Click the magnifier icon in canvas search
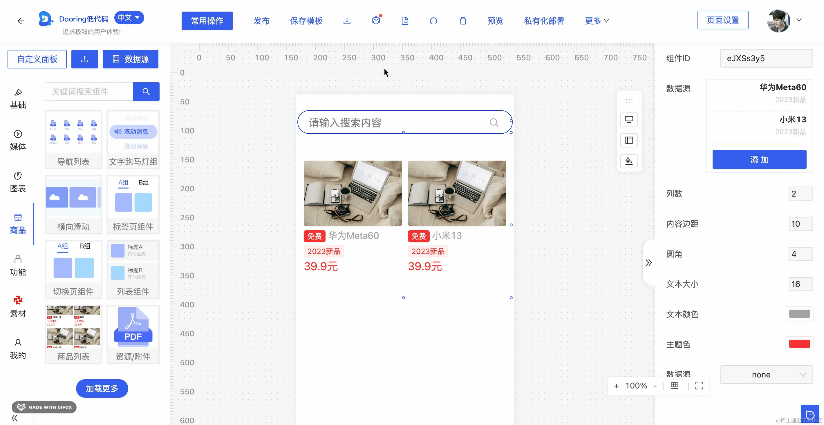 [x=494, y=122]
